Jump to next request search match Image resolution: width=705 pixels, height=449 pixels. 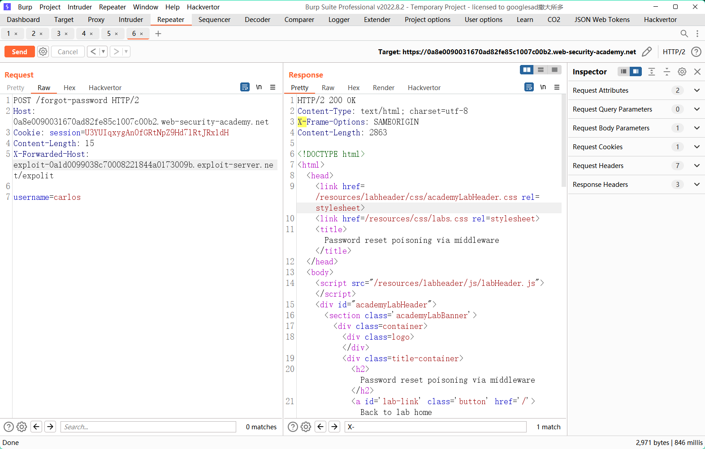click(50, 427)
